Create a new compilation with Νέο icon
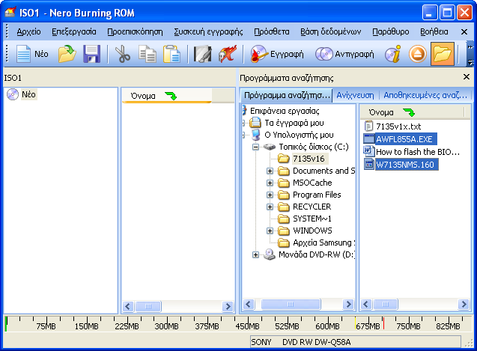 click(x=32, y=54)
